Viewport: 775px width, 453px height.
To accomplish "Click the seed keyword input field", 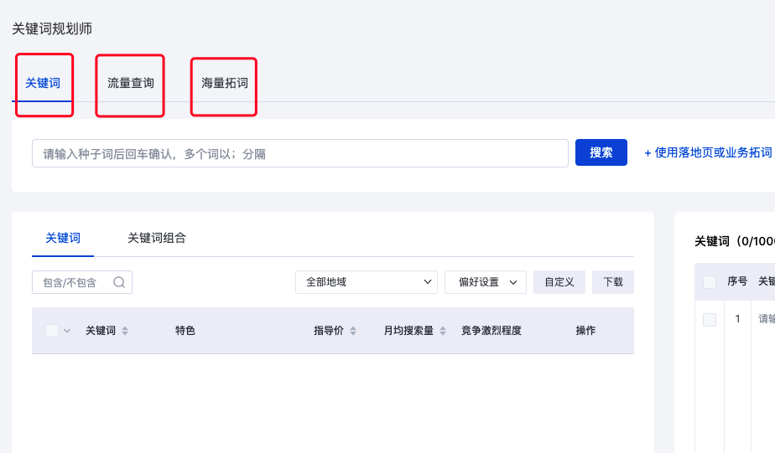I will click(x=300, y=153).
